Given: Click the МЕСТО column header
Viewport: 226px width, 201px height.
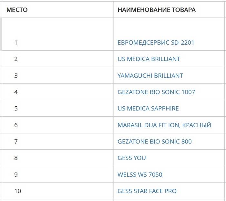Looking at the screenshot, I should pos(17,10).
